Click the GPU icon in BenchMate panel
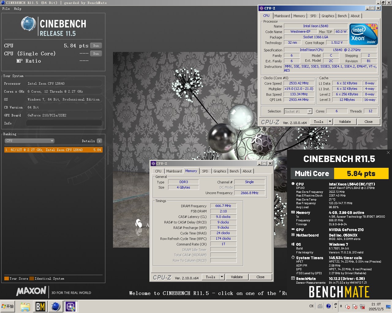This screenshot has width=392, height=313. click(293, 230)
